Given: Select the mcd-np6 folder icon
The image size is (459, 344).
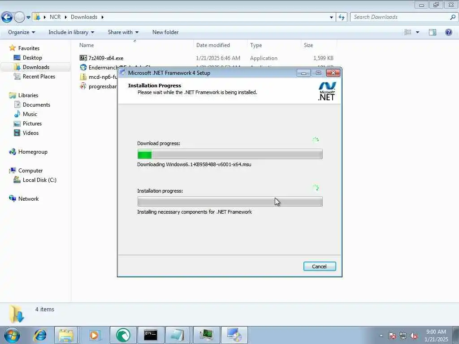Looking at the screenshot, I should [83, 77].
